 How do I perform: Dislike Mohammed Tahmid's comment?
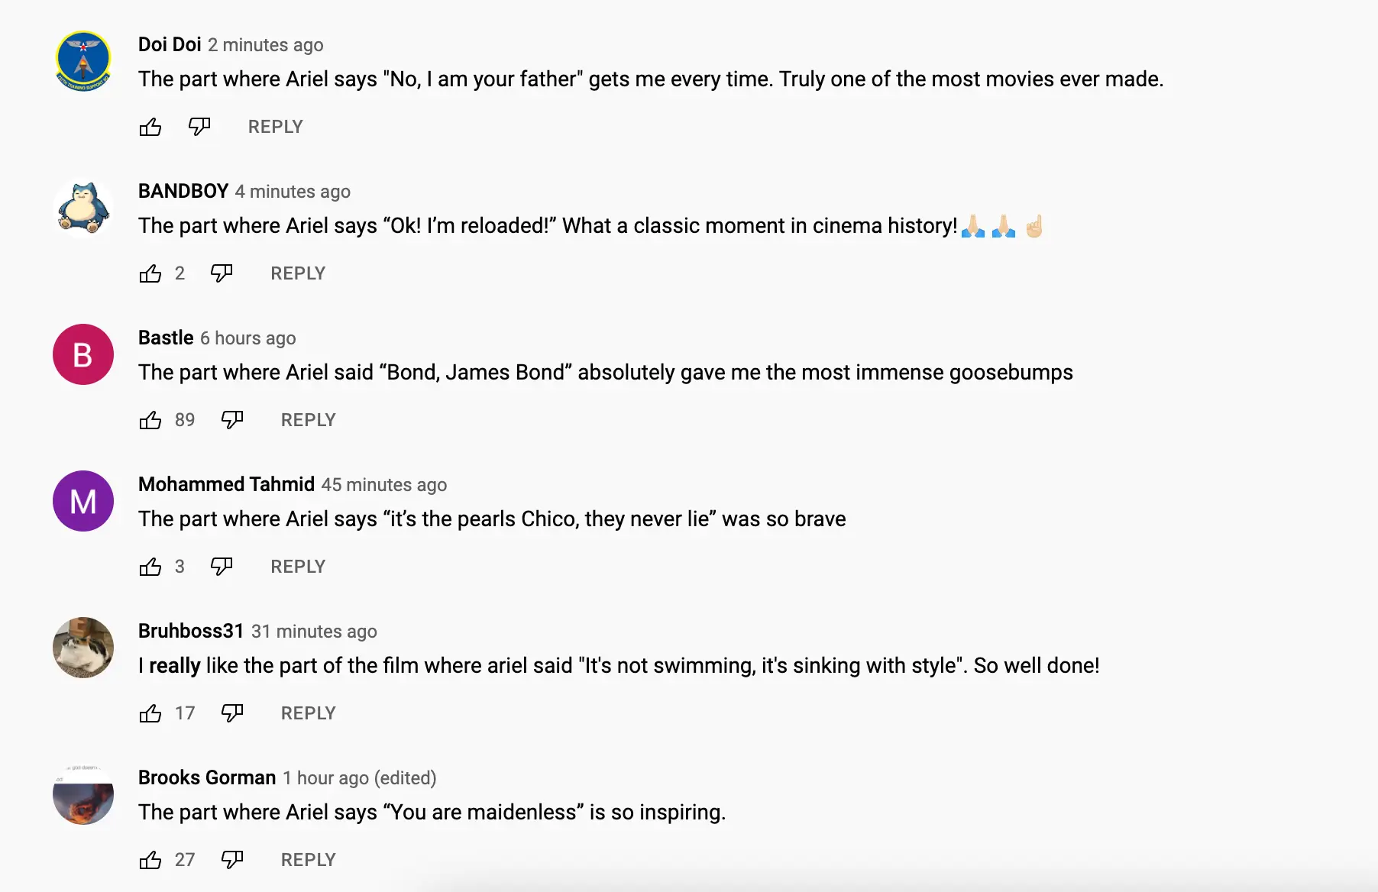(x=222, y=567)
